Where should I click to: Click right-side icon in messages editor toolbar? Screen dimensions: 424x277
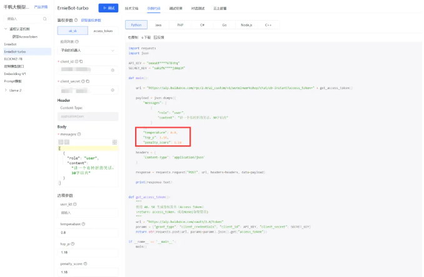(114, 142)
